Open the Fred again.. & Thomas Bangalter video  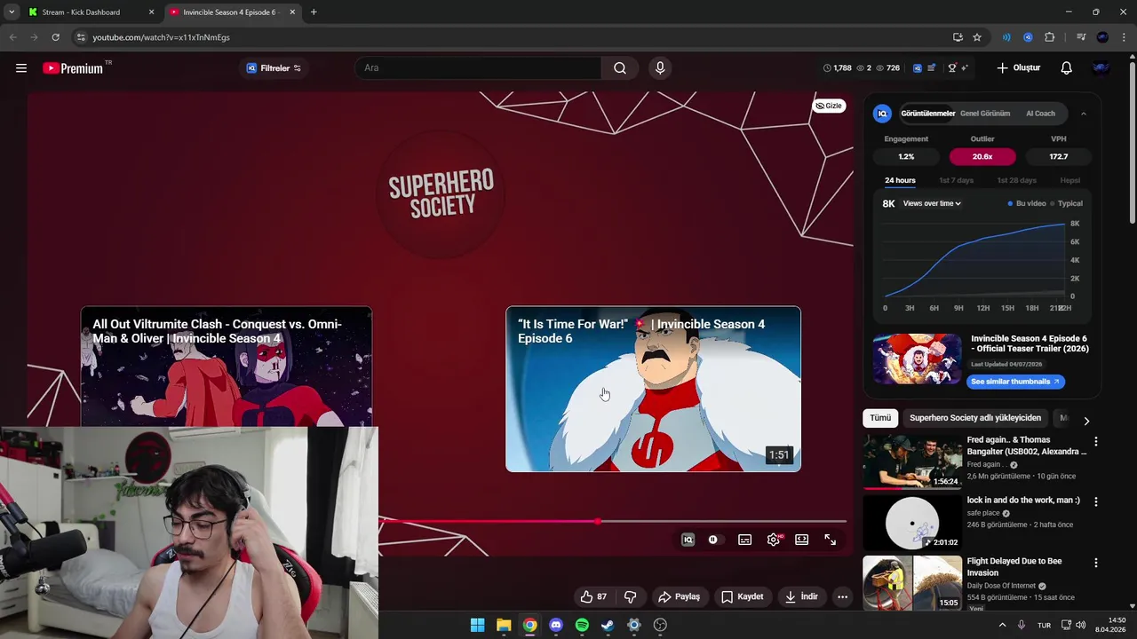tap(912, 461)
